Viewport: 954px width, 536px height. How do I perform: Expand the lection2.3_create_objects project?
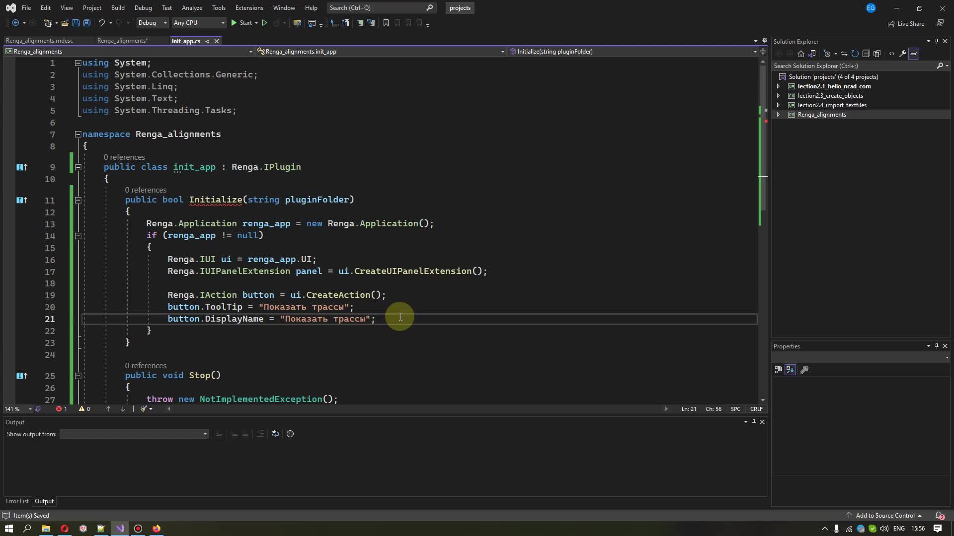point(778,96)
